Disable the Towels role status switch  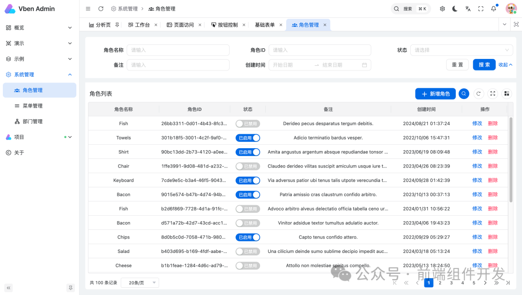click(247, 138)
